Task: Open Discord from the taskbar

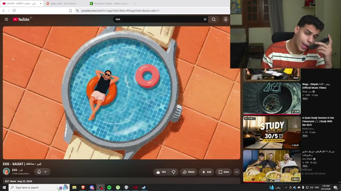Action: (x=92, y=188)
